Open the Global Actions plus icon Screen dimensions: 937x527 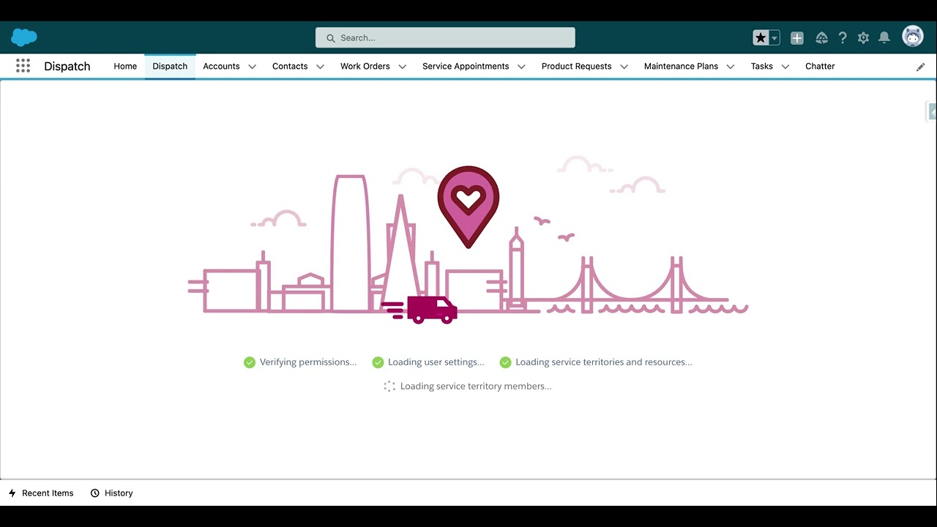tap(797, 38)
